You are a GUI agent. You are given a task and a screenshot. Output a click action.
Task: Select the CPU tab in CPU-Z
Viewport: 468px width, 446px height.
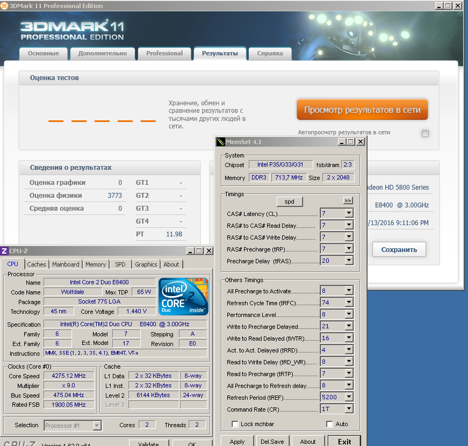click(x=12, y=264)
